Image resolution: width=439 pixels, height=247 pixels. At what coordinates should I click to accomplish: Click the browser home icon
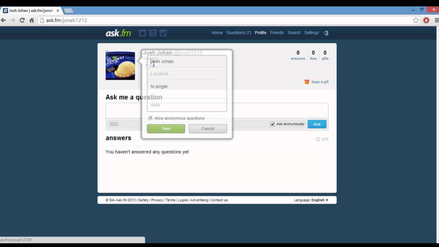(x=32, y=20)
